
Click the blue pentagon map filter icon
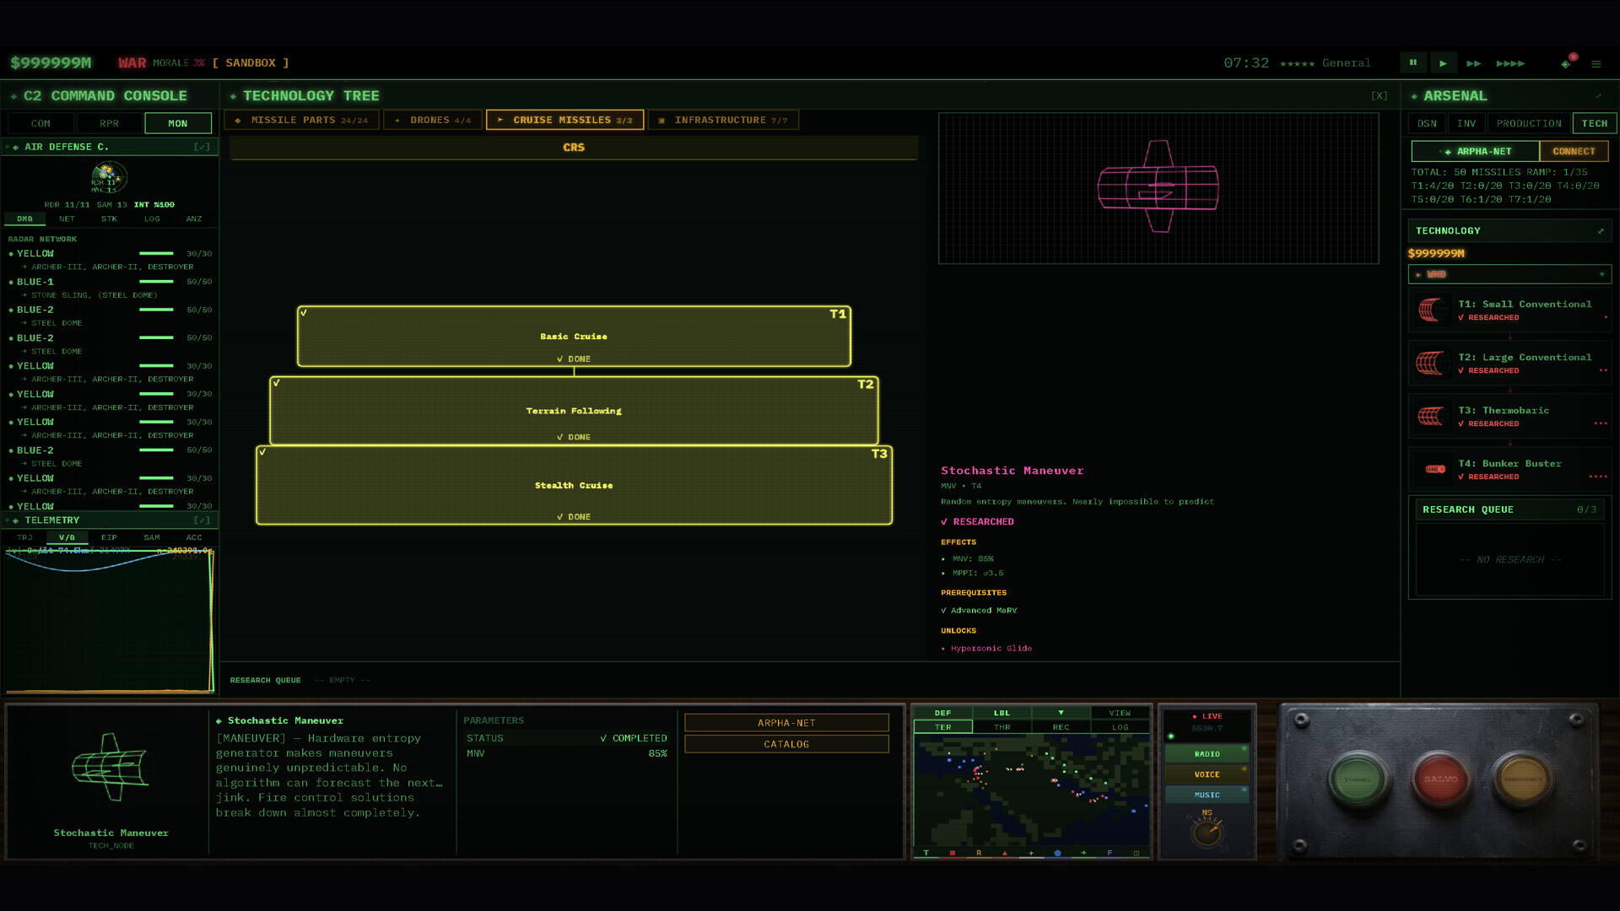click(1057, 853)
